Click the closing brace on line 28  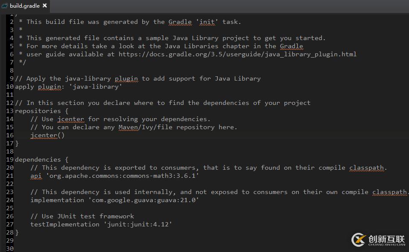(17, 232)
